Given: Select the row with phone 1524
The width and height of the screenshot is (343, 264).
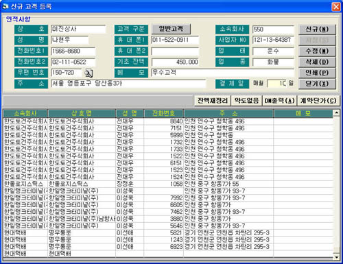Looking at the screenshot, I should click(x=168, y=177).
